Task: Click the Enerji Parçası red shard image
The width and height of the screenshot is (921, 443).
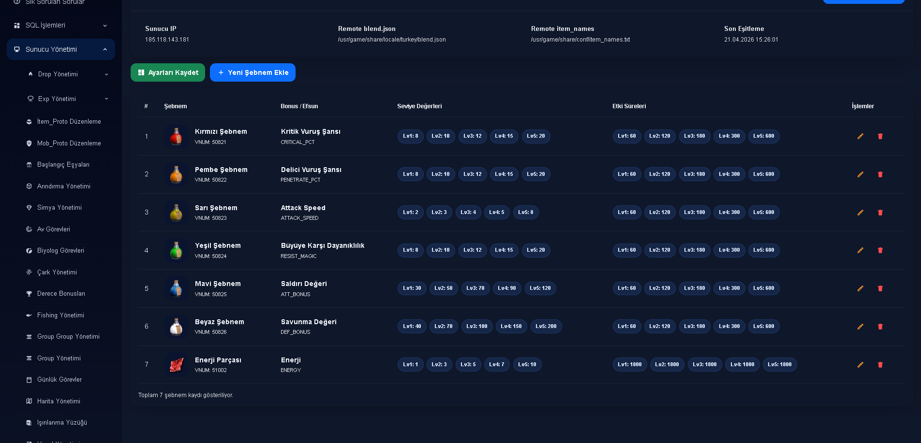Action: pos(176,365)
